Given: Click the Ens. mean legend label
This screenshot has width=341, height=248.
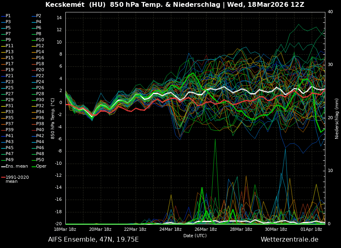Looking at the screenshot, I should [x=16, y=166].
